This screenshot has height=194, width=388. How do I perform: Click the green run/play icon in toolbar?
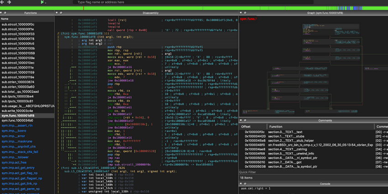click(x=42, y=2)
